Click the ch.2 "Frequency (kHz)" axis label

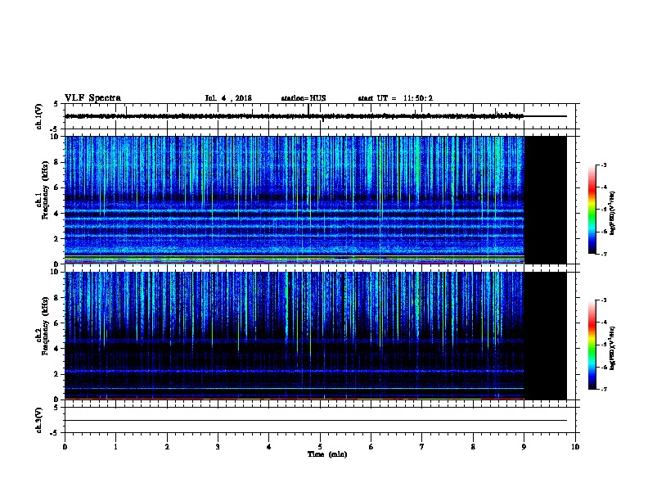(x=45, y=326)
